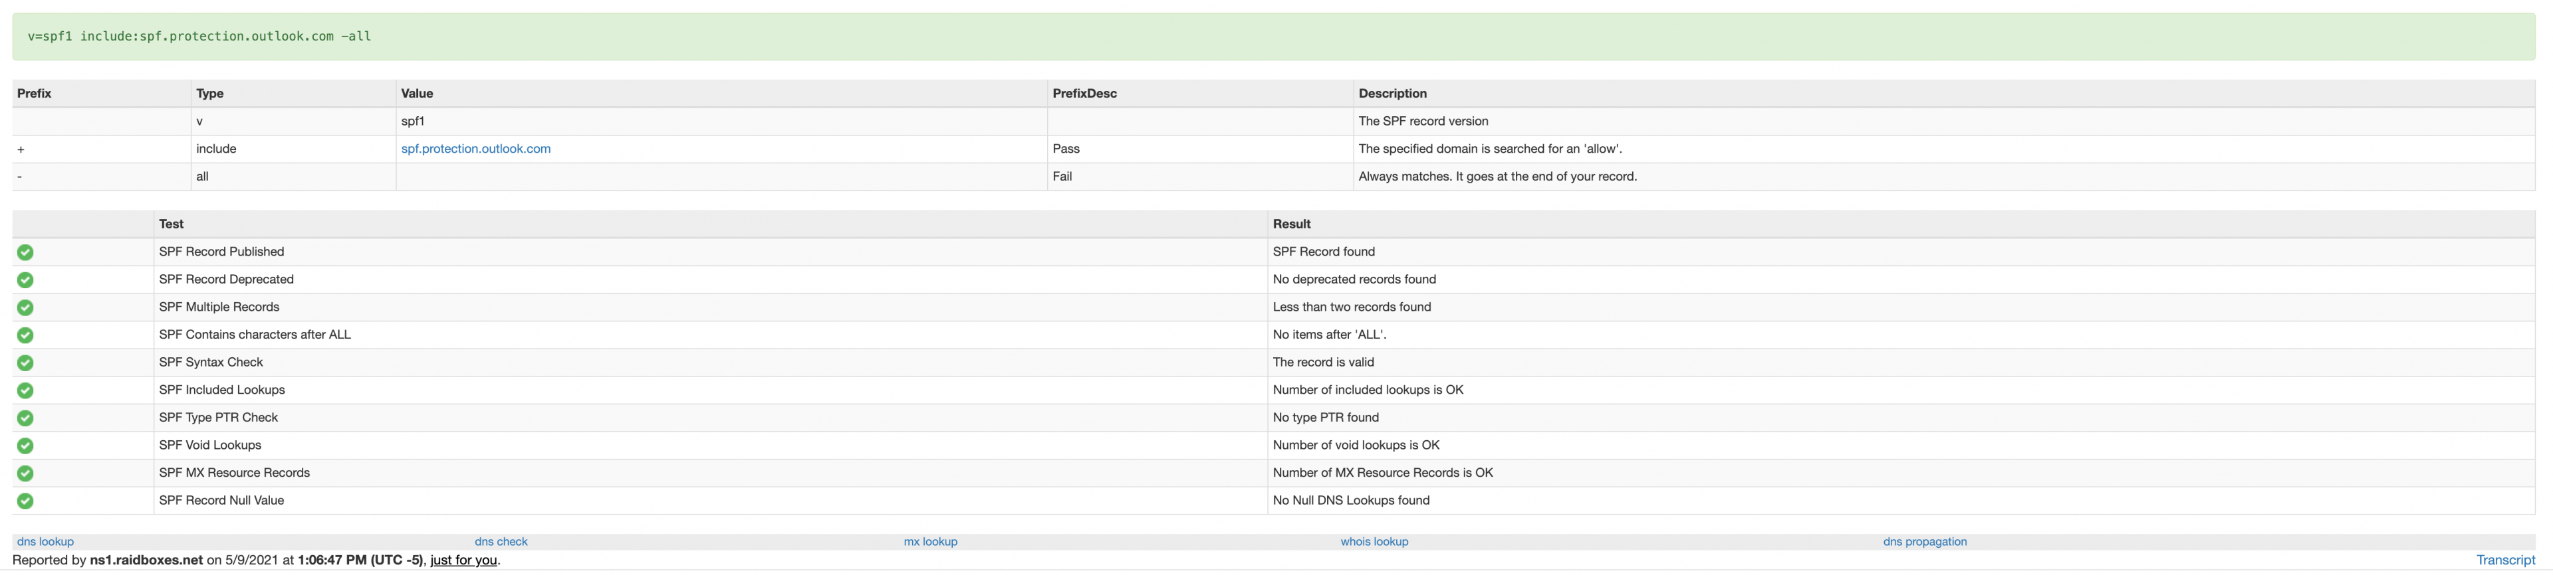Click the Test column header

[172, 224]
